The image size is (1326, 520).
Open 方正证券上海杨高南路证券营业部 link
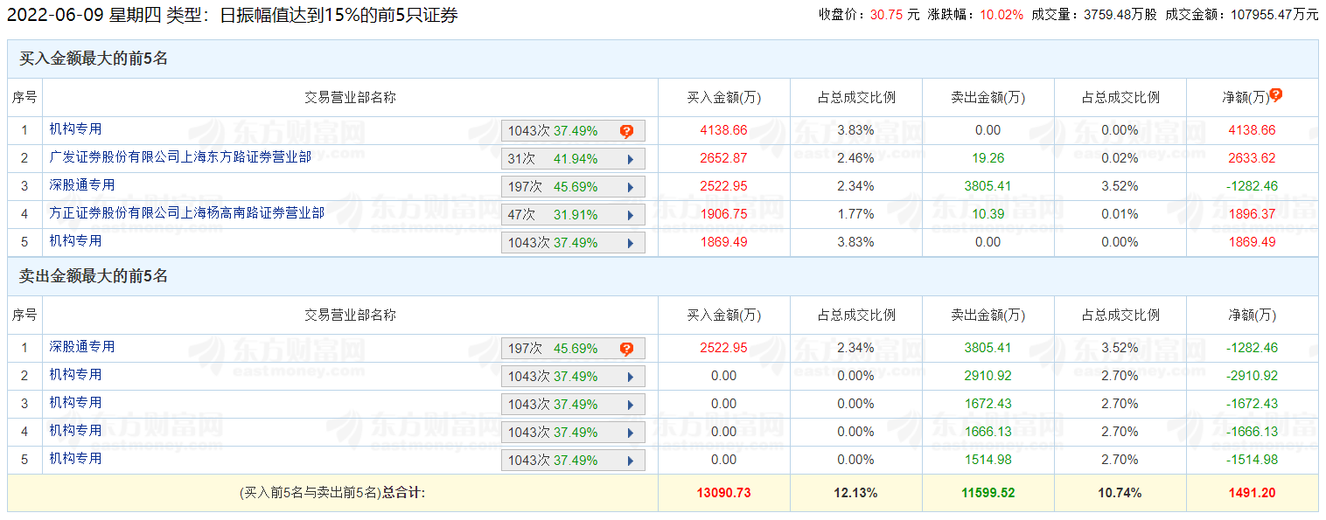point(186,213)
